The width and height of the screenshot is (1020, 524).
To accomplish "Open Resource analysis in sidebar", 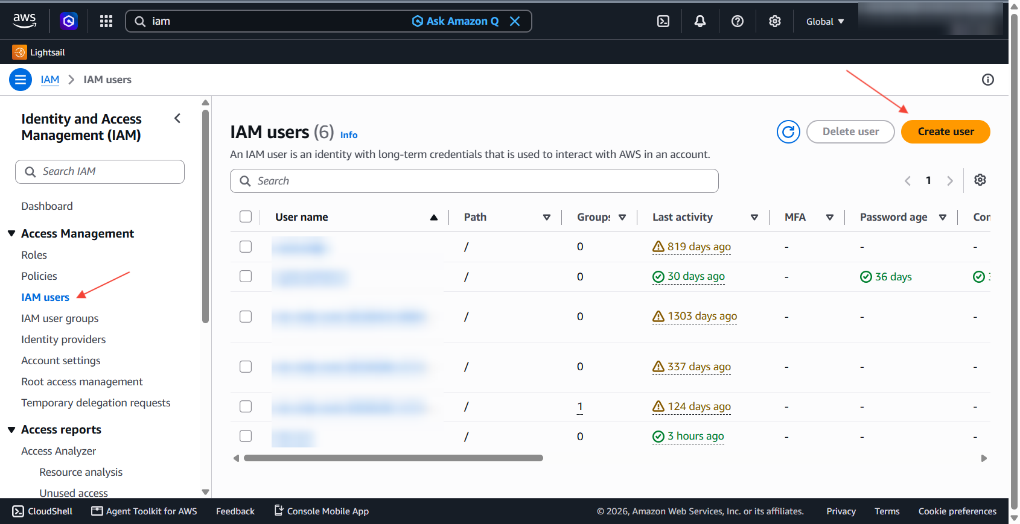I will (x=81, y=472).
